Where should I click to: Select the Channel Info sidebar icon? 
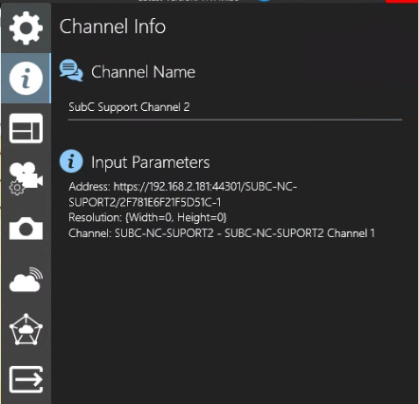click(26, 78)
